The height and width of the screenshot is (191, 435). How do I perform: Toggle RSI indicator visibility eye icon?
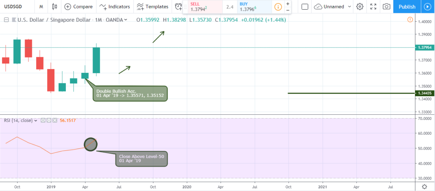coord(43,121)
